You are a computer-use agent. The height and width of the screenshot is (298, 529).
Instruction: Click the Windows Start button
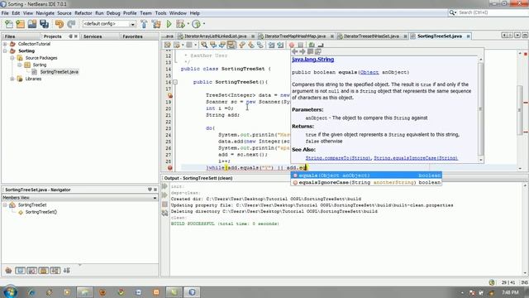click(x=9, y=291)
